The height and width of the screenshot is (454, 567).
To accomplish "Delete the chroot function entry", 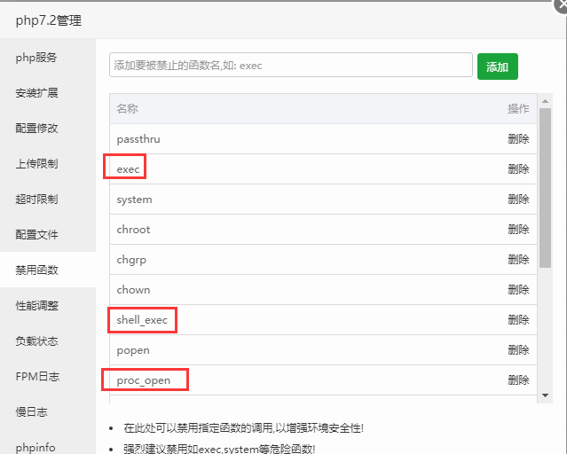I will click(518, 229).
